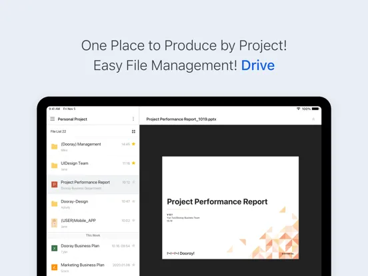
Task: Select the PowerPoint icon of Project Performance Report
Action: (x=54, y=185)
